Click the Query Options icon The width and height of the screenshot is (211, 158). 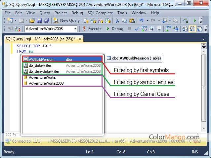point(152,29)
